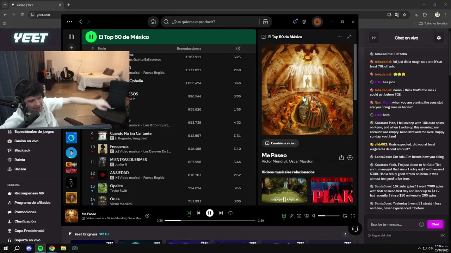451x253 pixels.
Task: Open Reglas del chat link
Action: click(381, 235)
